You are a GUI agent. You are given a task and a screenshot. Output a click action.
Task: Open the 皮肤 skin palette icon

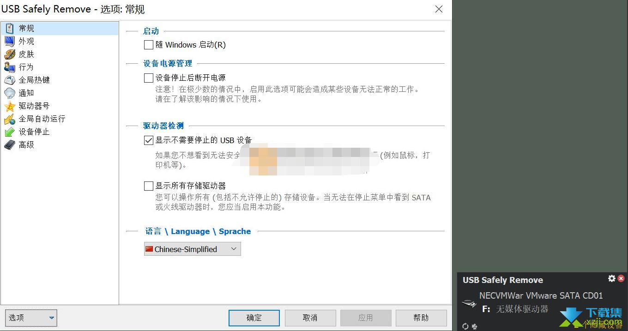tap(10, 54)
